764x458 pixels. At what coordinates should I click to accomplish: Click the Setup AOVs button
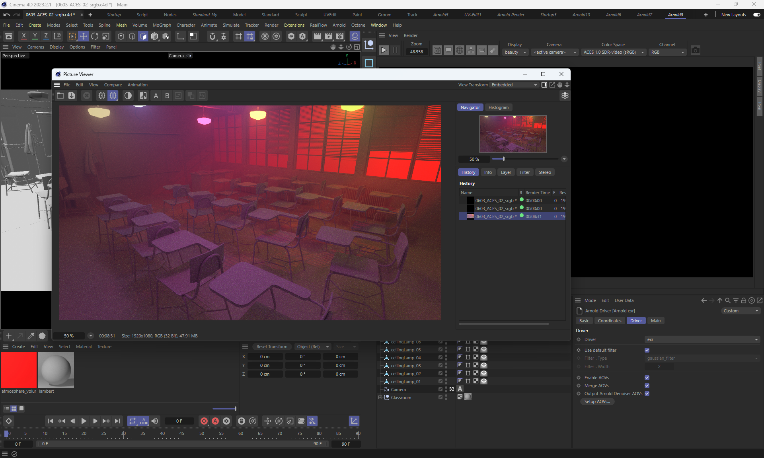[x=597, y=401]
